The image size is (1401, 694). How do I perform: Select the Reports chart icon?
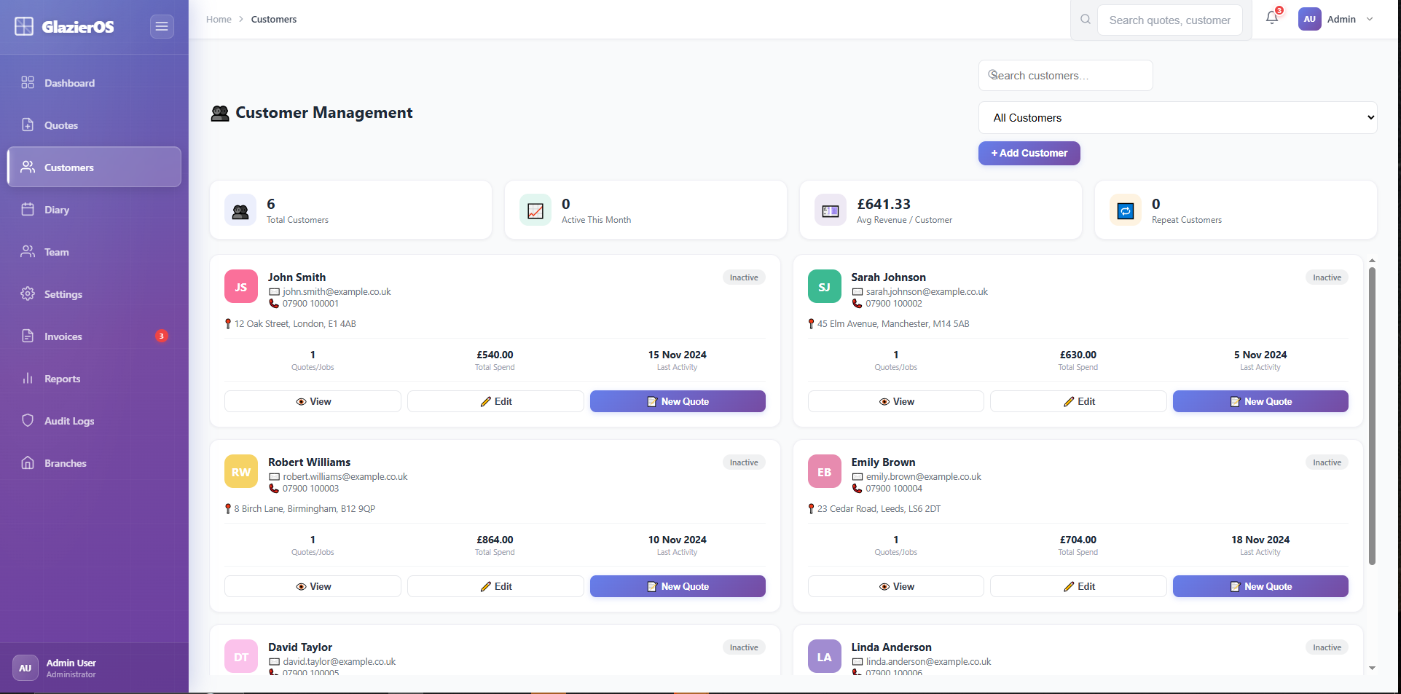pyautogui.click(x=28, y=378)
